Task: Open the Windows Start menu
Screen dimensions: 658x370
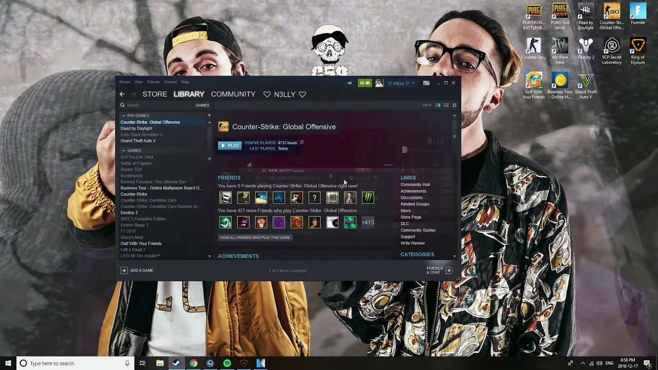Action: 8,363
